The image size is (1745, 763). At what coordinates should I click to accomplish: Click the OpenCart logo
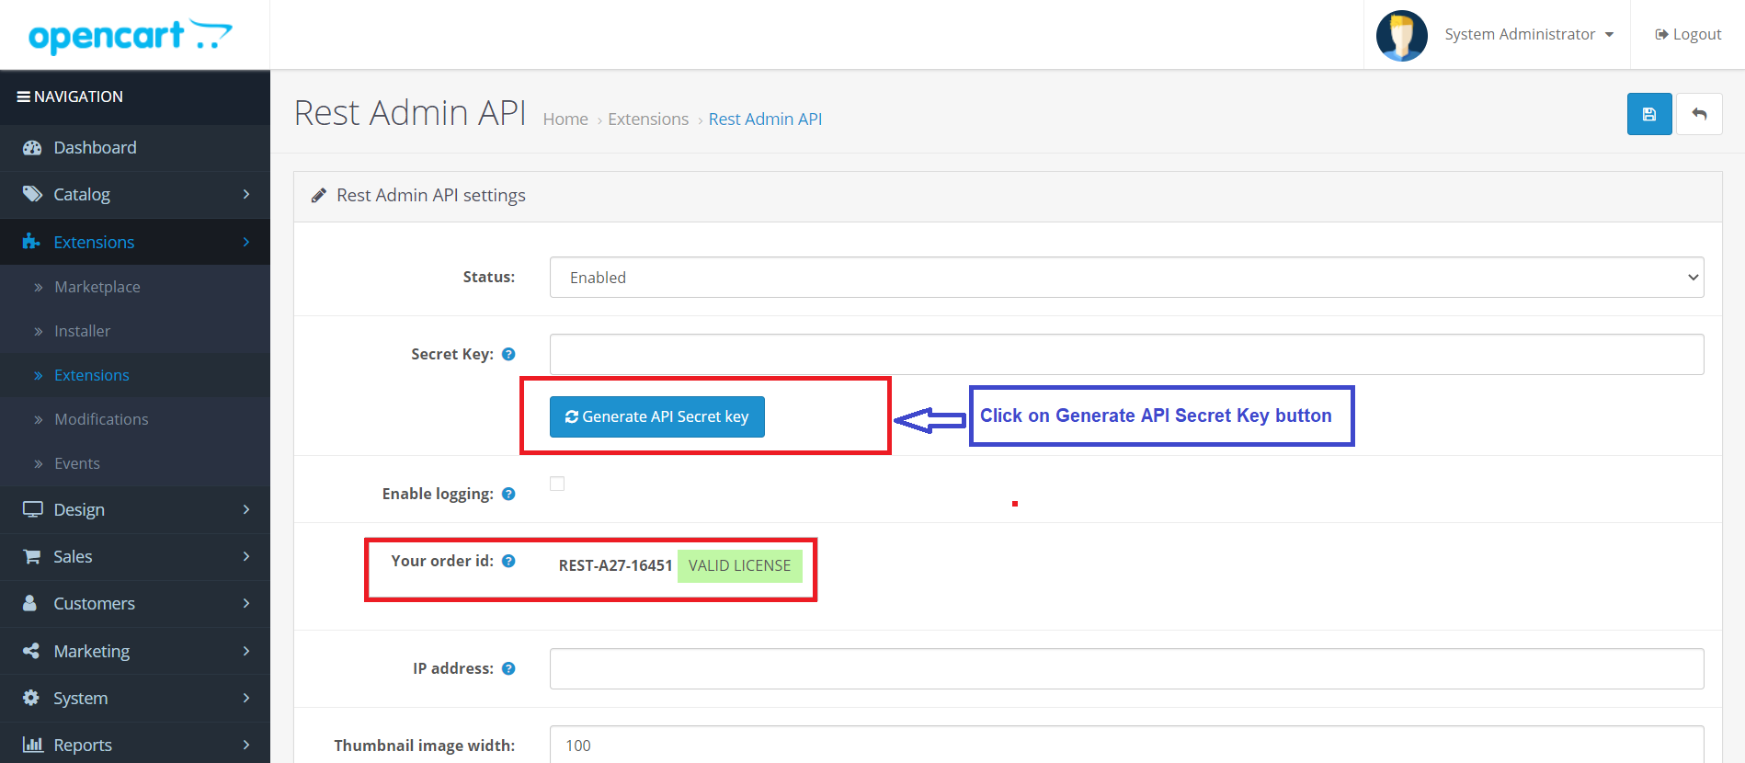131,36
